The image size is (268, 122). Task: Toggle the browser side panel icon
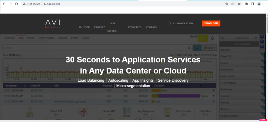click(253, 4)
